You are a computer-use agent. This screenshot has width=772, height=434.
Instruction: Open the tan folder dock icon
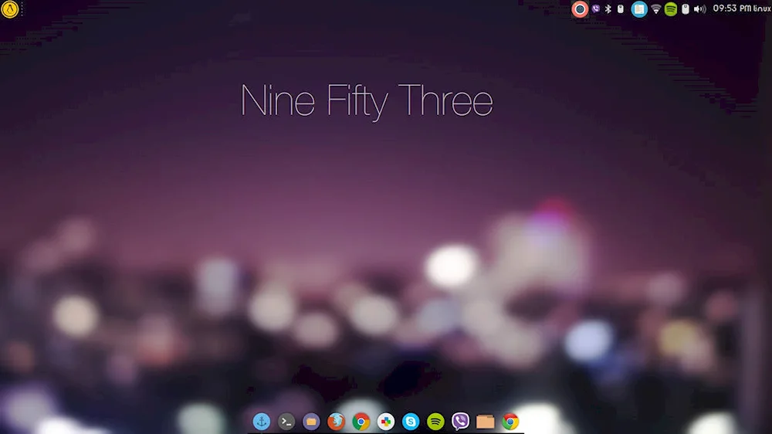coord(486,422)
